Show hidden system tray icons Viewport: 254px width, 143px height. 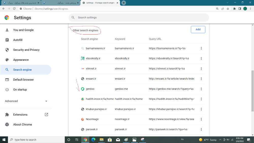tap(220, 140)
